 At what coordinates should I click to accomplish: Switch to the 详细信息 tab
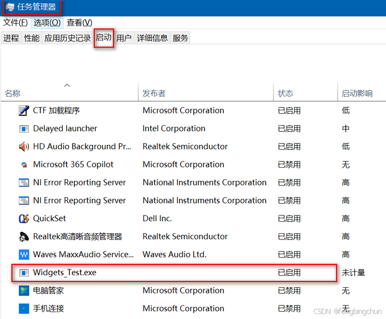point(152,38)
